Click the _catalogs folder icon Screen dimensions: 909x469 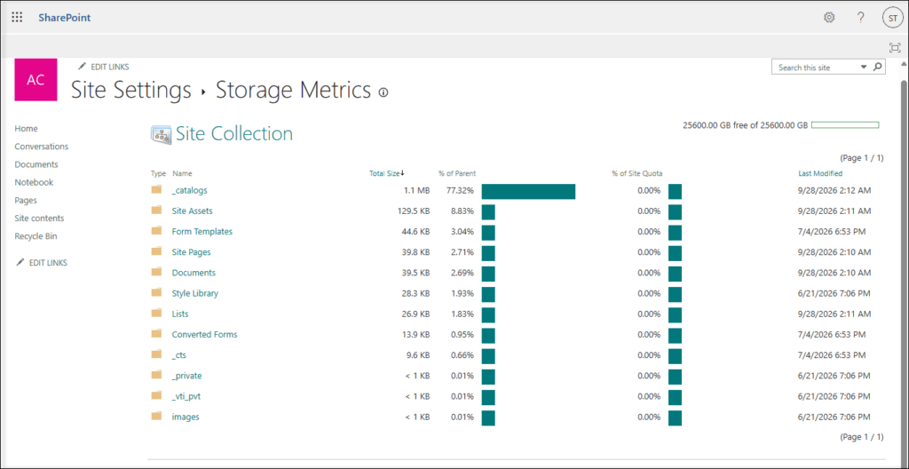click(156, 189)
